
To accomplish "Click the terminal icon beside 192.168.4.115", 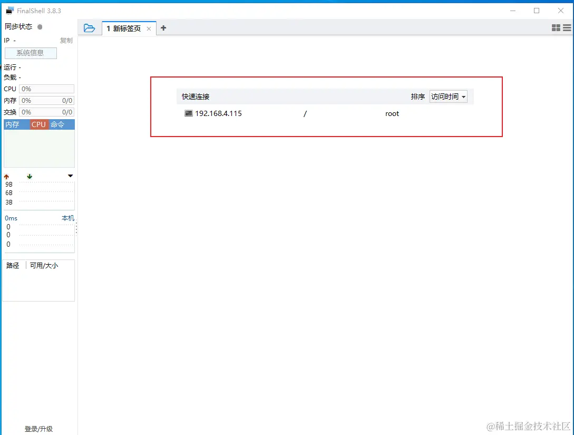I will tap(189, 113).
